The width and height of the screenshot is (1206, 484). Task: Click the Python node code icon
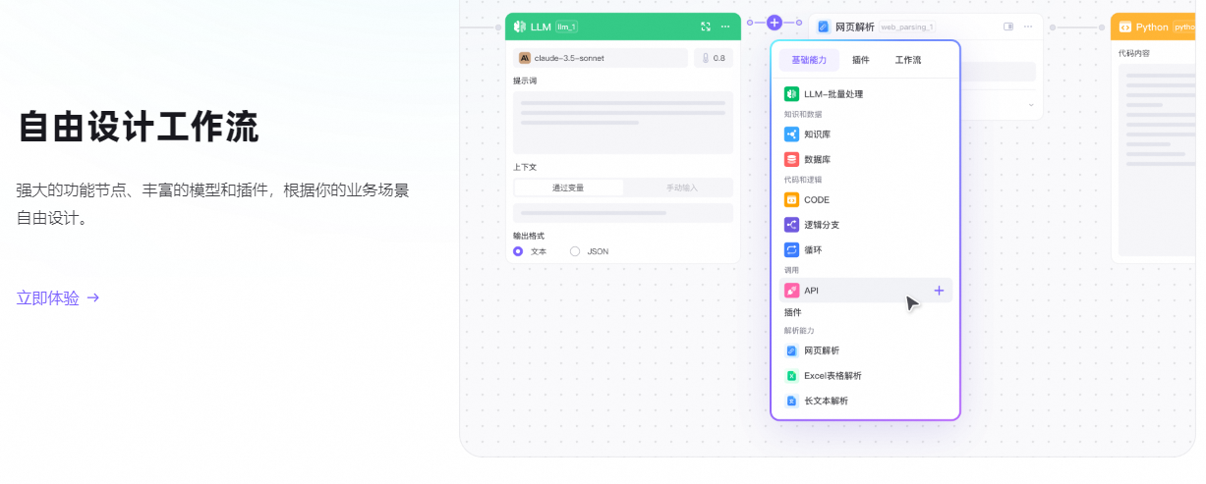tap(1124, 27)
